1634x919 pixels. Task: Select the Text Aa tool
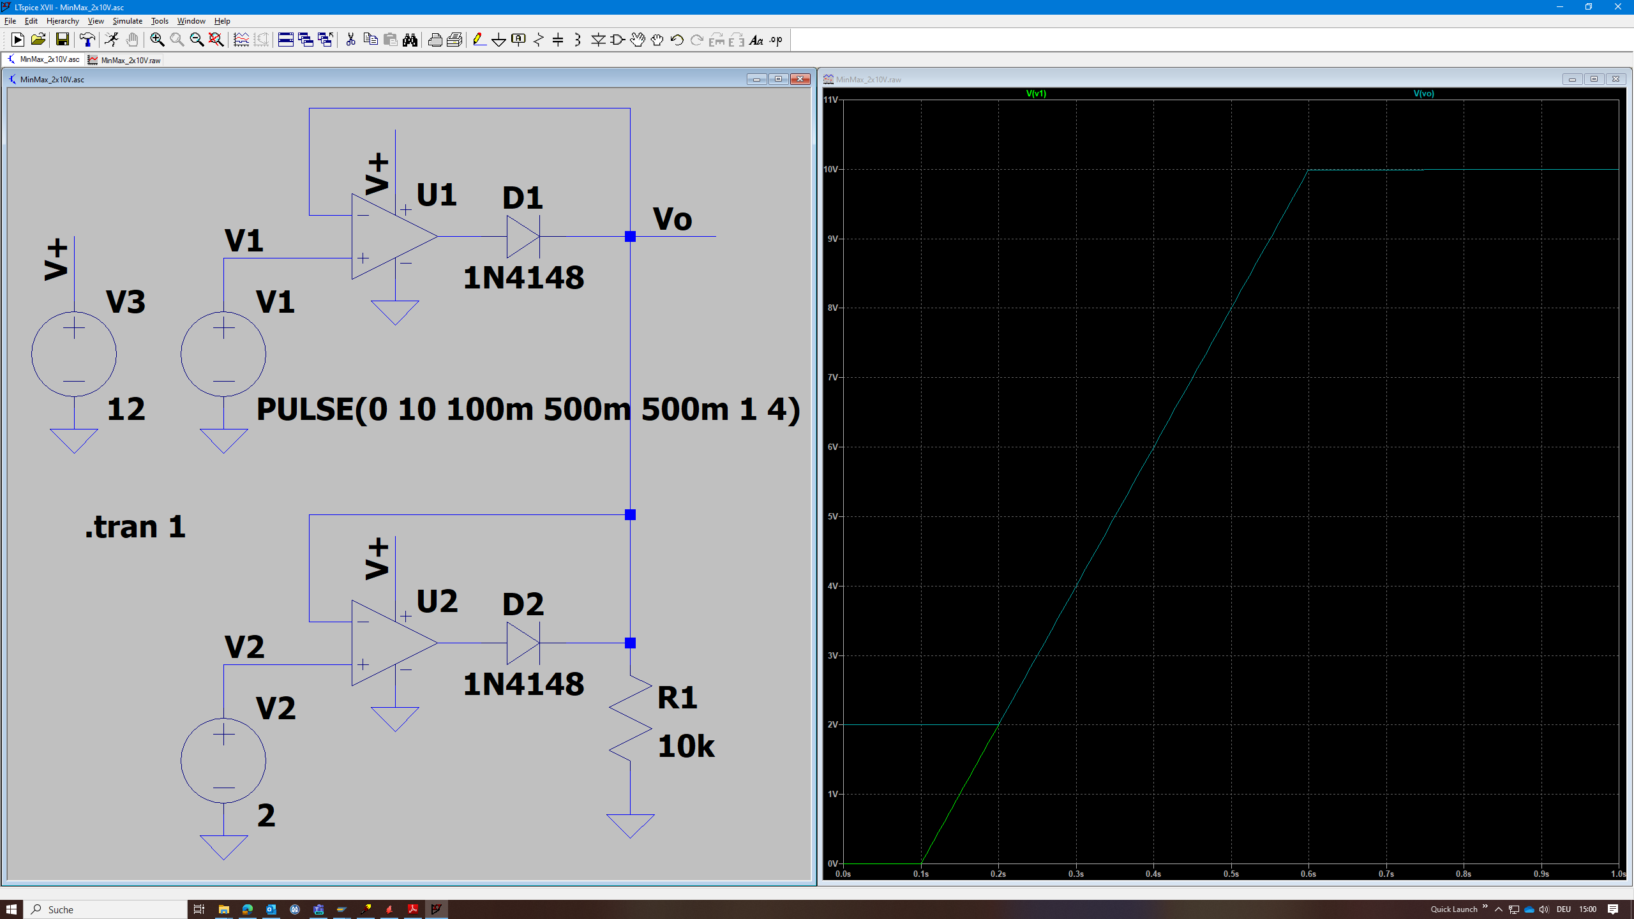point(756,40)
